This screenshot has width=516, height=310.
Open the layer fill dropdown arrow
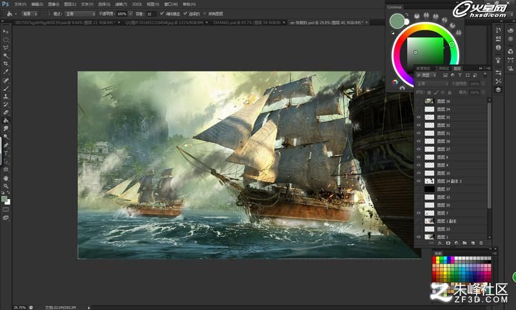coord(483,92)
